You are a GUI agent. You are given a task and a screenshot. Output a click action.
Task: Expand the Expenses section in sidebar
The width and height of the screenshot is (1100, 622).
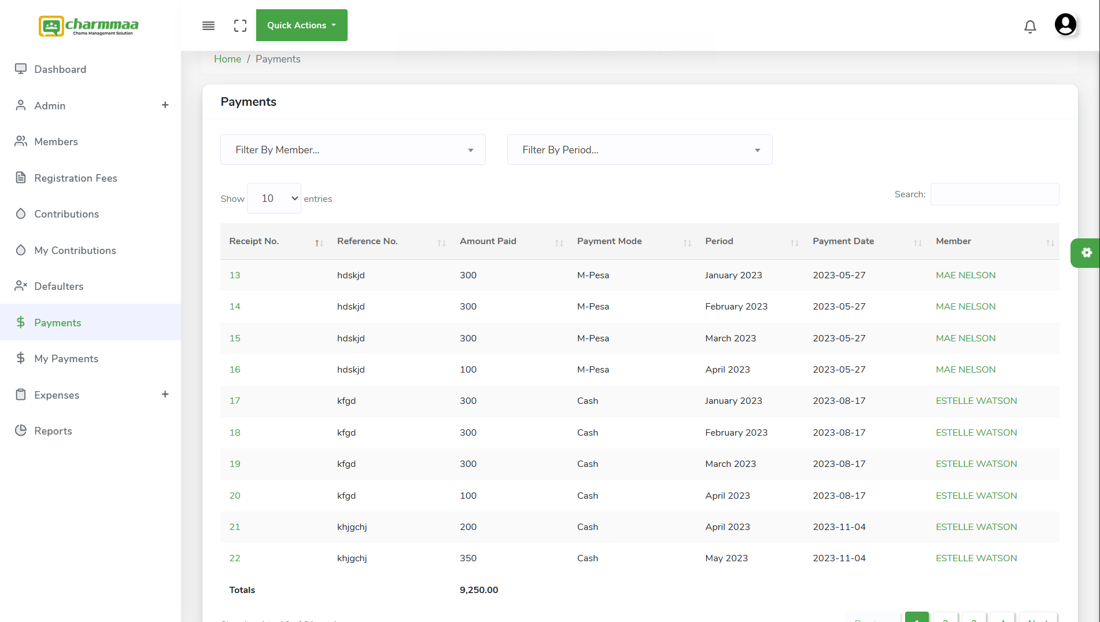point(165,394)
